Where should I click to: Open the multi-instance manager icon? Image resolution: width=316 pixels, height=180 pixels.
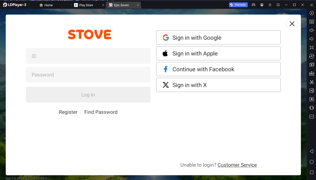coord(312,65)
